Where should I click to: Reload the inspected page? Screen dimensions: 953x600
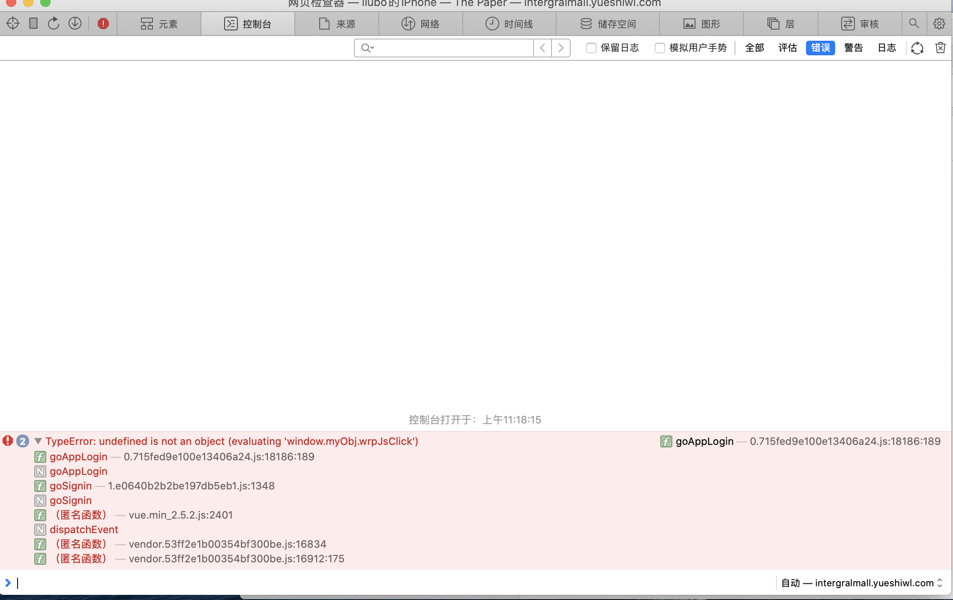point(54,23)
